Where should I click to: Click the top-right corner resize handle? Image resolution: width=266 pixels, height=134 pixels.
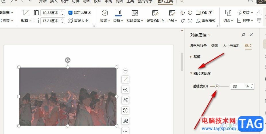(x=117, y=67)
